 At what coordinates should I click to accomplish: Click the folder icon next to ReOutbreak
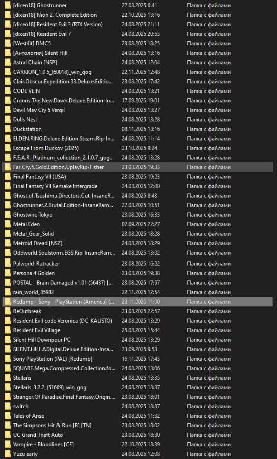(8, 311)
